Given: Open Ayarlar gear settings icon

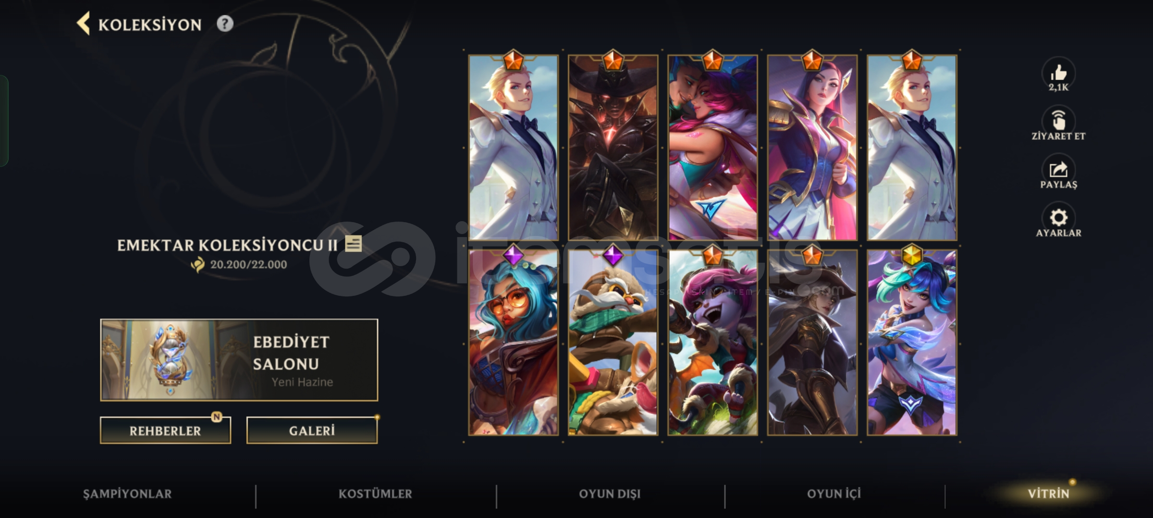Looking at the screenshot, I should [1058, 217].
